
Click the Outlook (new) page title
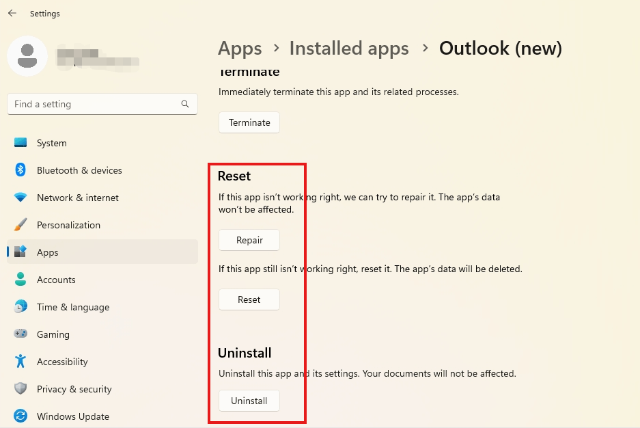[501, 48]
